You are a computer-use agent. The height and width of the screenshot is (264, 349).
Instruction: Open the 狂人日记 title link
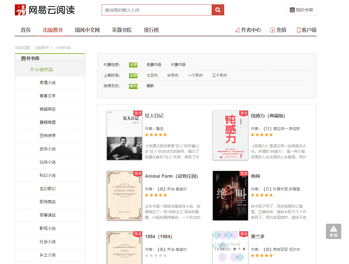[x=154, y=116]
